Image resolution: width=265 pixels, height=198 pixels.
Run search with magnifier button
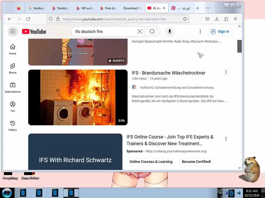pos(152,31)
